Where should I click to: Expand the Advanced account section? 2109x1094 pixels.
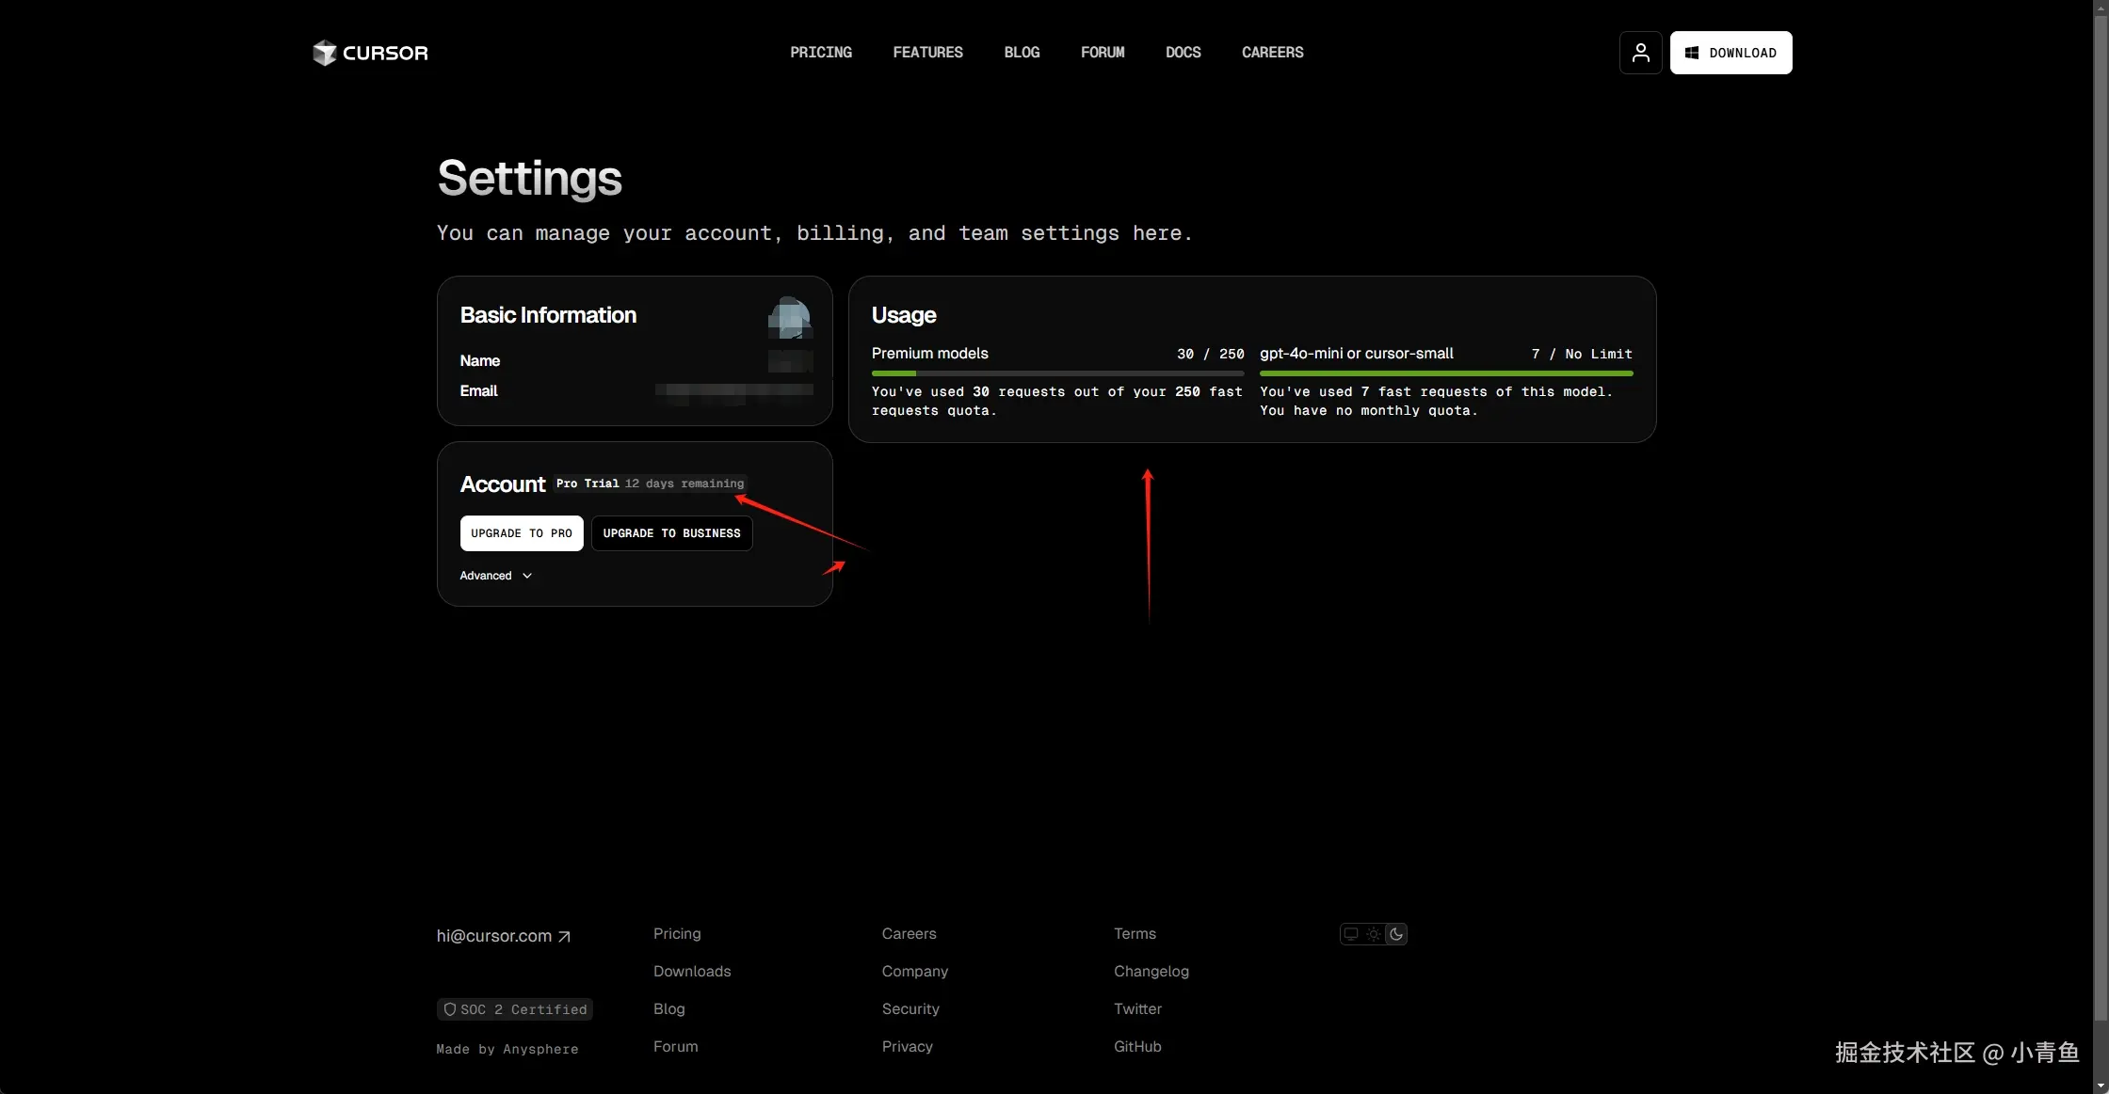[486, 576]
